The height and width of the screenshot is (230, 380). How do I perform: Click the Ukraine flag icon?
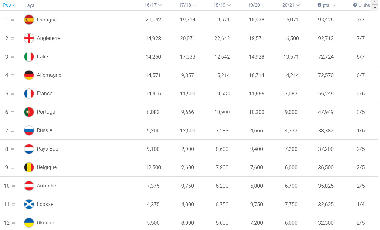point(29,223)
